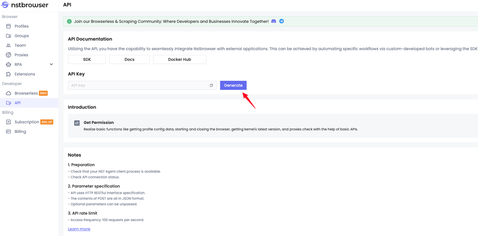Screen dimensions: 478x236
Task: Click the 'Utilizing the API' description paragraph
Action: pyautogui.click(x=273, y=49)
